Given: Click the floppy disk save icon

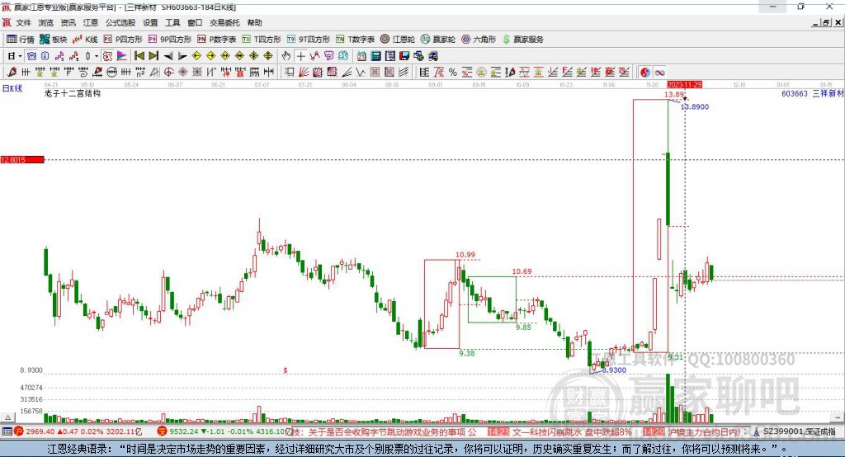Looking at the screenshot, I should coord(404,56).
